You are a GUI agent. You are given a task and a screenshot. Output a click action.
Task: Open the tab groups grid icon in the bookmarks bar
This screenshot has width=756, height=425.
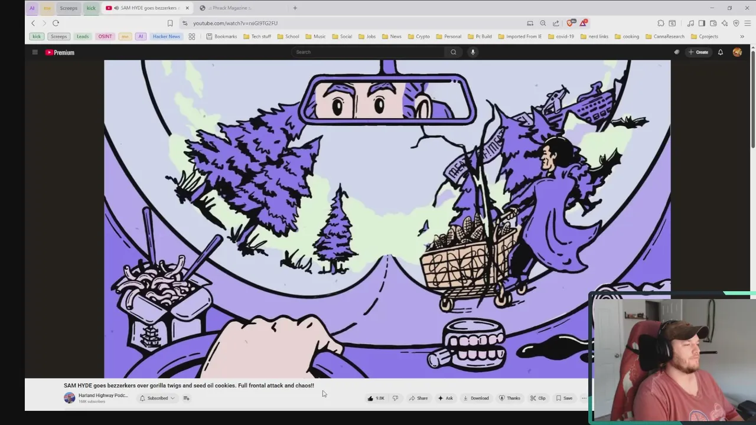point(192,37)
